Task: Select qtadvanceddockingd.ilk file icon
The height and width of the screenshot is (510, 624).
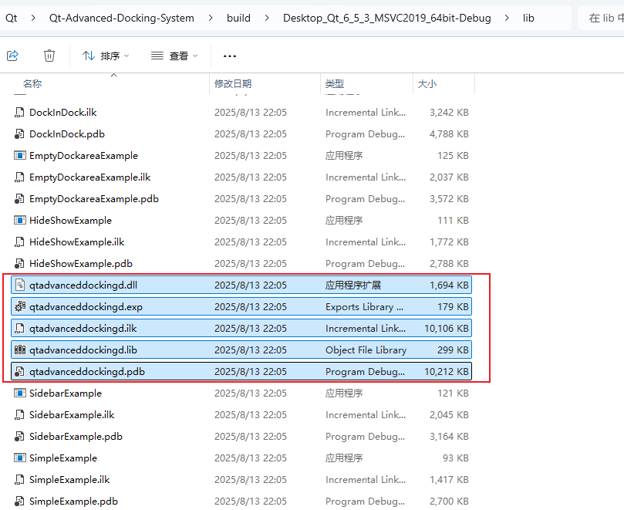Action: 19,329
